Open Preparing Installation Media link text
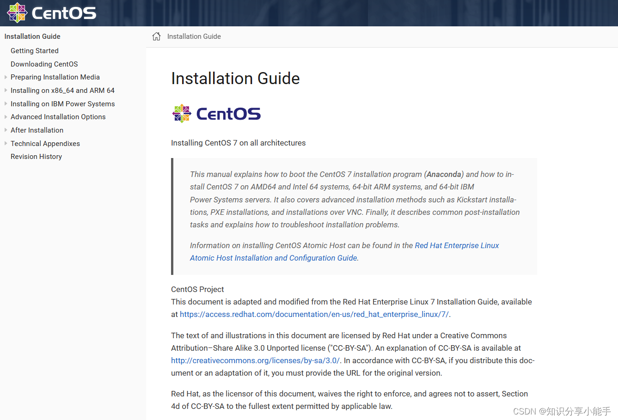This screenshot has height=420, width=618. click(x=55, y=77)
